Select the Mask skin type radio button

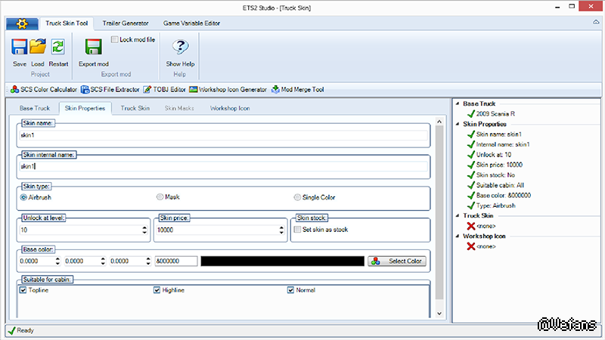[x=160, y=196]
